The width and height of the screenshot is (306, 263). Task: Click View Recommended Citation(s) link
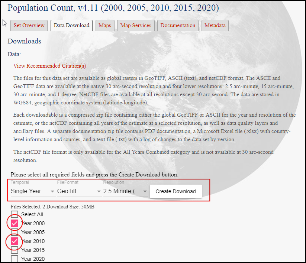(x=49, y=66)
